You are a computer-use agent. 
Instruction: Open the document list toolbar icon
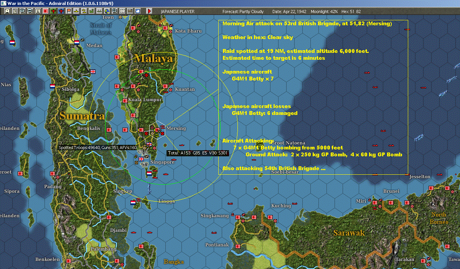(15, 11)
